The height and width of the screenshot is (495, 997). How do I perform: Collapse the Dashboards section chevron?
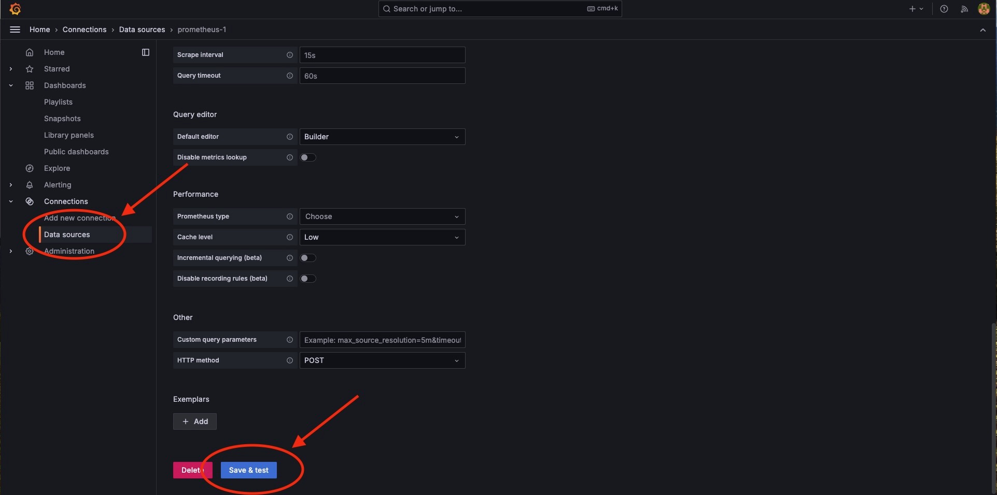coord(11,85)
